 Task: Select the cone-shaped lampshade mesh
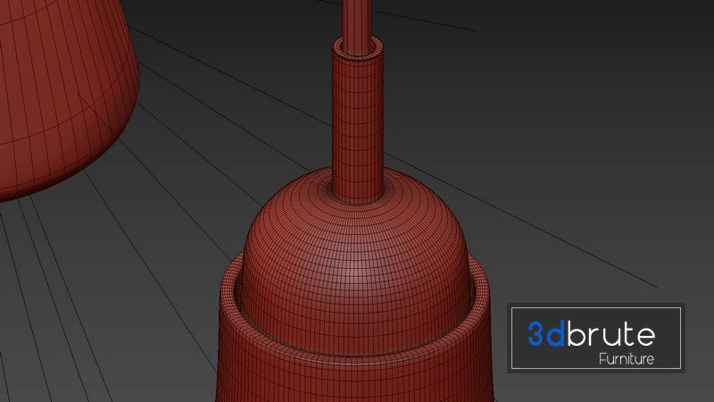pyautogui.click(x=63, y=98)
